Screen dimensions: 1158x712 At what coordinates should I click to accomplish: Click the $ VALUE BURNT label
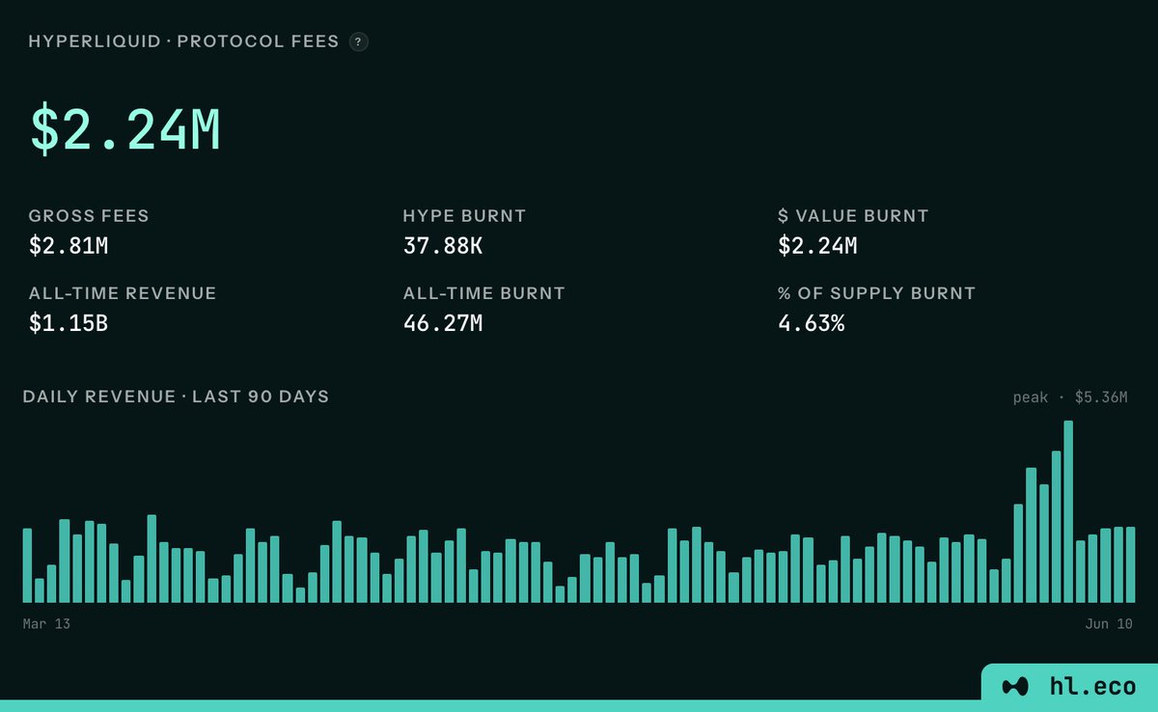[x=853, y=216]
